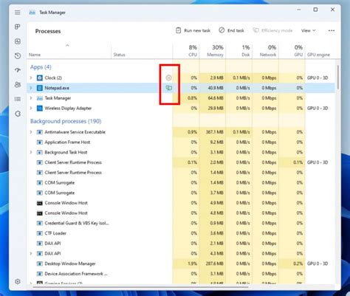350x296 pixels.
Task: Open the Users page in sidebar
Action: click(x=18, y=85)
